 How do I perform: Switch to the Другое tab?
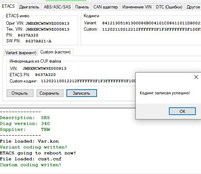[x=193, y=7]
